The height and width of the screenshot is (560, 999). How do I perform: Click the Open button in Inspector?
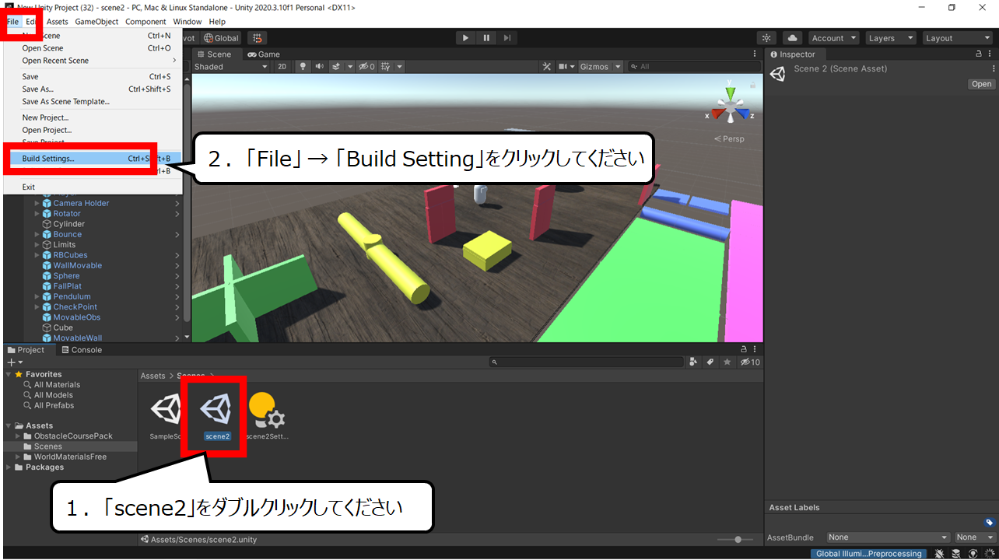(x=981, y=84)
